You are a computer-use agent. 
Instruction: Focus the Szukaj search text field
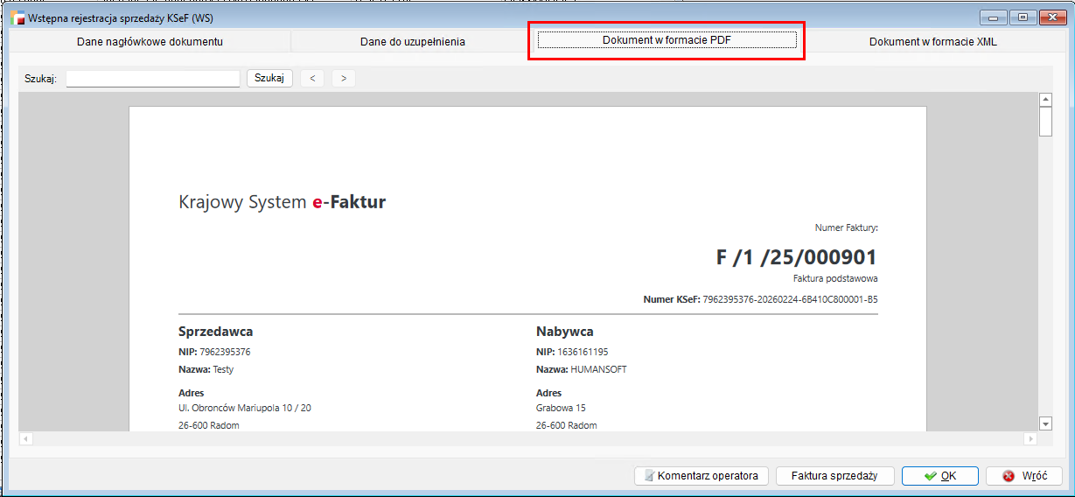[x=152, y=79]
